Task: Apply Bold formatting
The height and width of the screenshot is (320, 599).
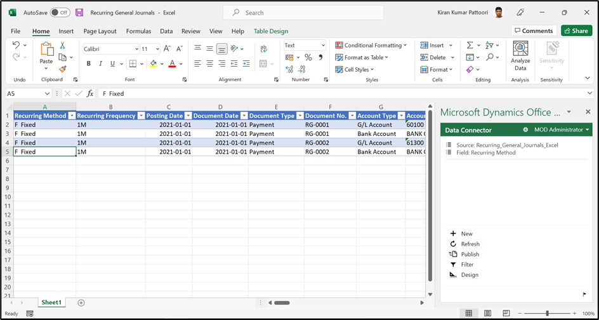Action: pos(89,63)
